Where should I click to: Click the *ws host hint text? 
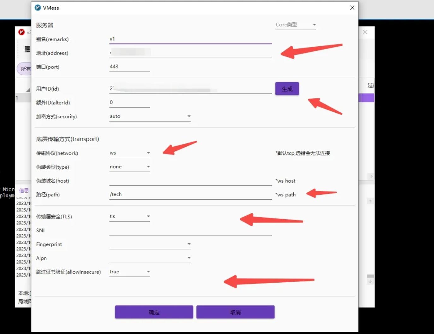pos(285,181)
